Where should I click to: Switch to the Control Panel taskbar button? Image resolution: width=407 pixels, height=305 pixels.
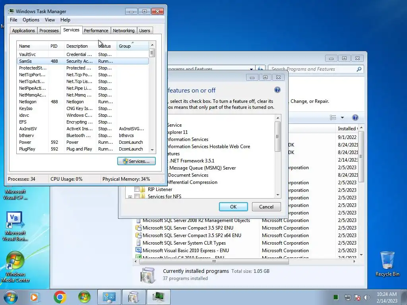tap(109, 297)
